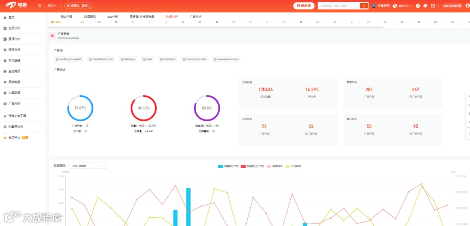This screenshot has width=470, height=226.
Task: Open the apps grid icon
Action: tap(433, 6)
